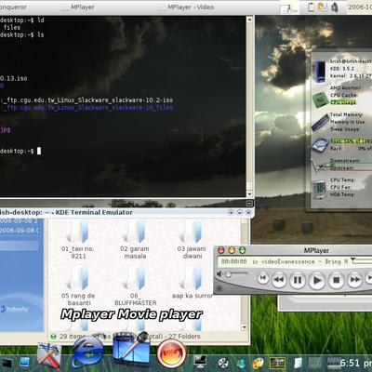Image resolution: width=372 pixels, height=372 pixels.
Task: Click the MPlayer play button
Action: (x=316, y=280)
